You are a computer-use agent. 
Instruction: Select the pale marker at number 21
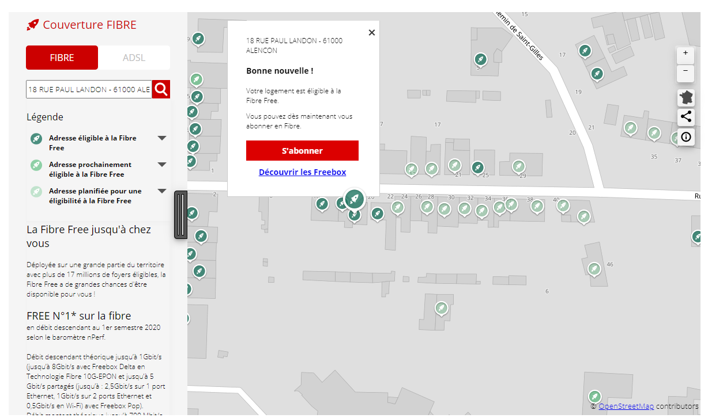coord(455,166)
